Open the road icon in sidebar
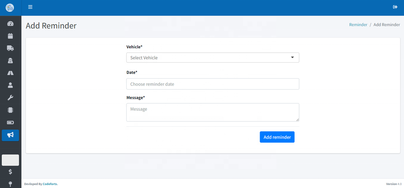 click(x=11, y=73)
